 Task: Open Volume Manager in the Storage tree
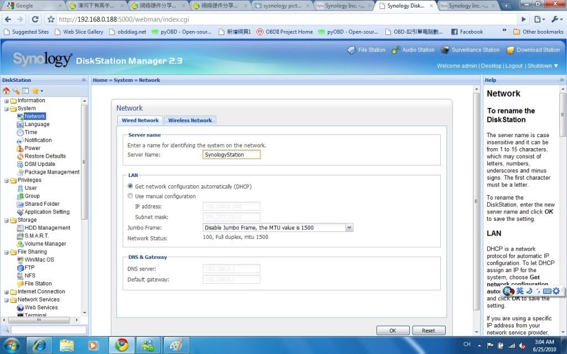click(x=45, y=244)
